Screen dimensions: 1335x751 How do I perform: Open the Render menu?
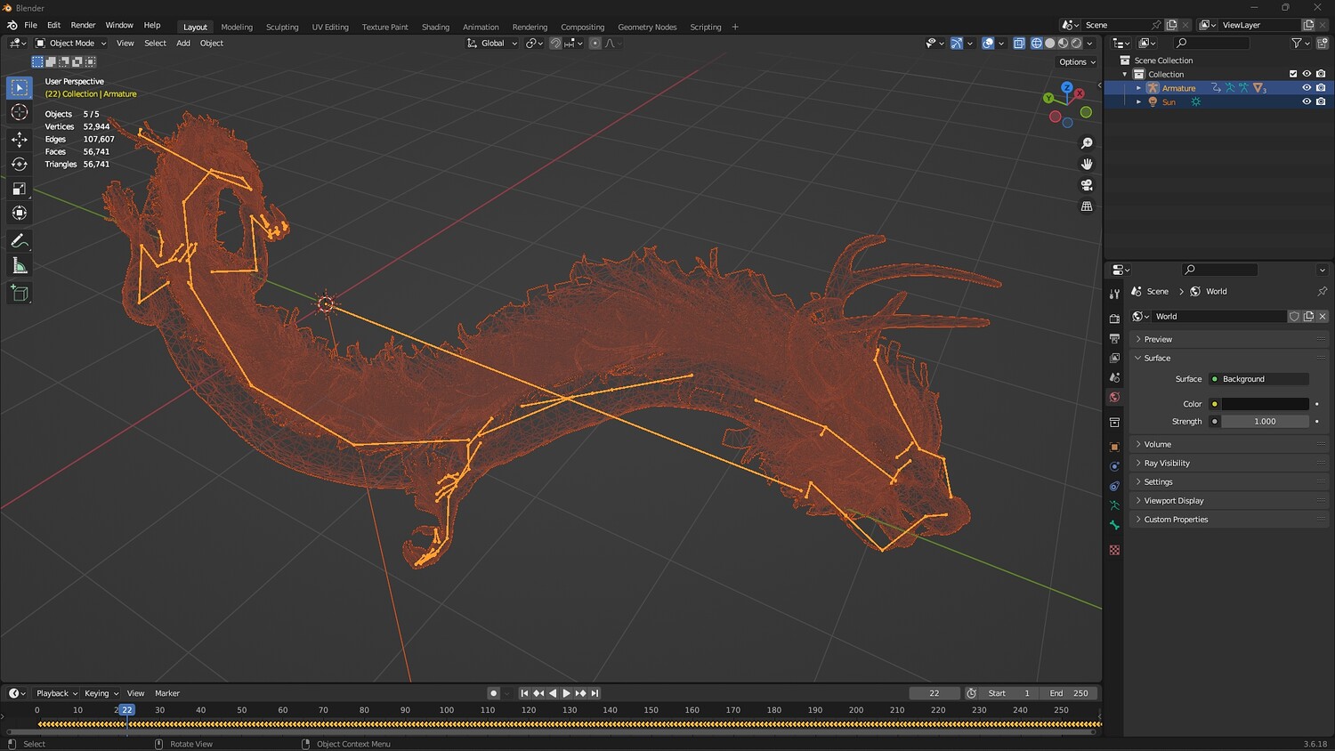coord(83,25)
